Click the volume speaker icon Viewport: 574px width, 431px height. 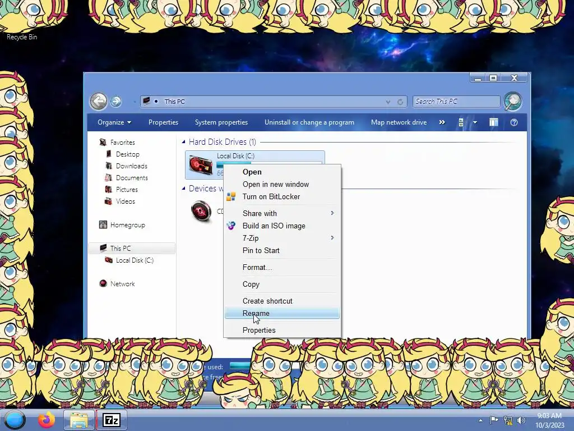pos(521,420)
